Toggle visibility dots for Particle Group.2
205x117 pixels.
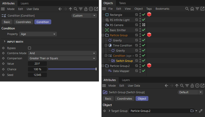point(140,66)
